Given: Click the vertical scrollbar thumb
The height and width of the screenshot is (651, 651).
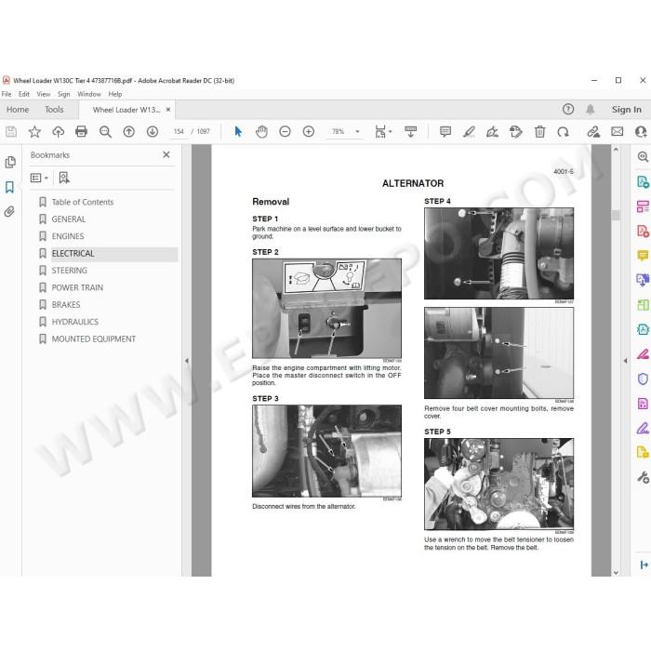Looking at the screenshot, I should (616, 215).
